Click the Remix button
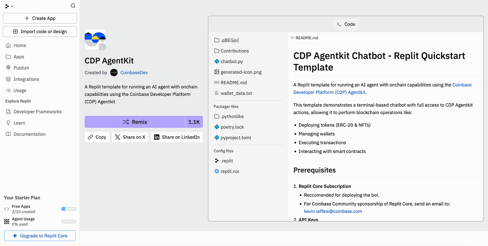 (135, 122)
